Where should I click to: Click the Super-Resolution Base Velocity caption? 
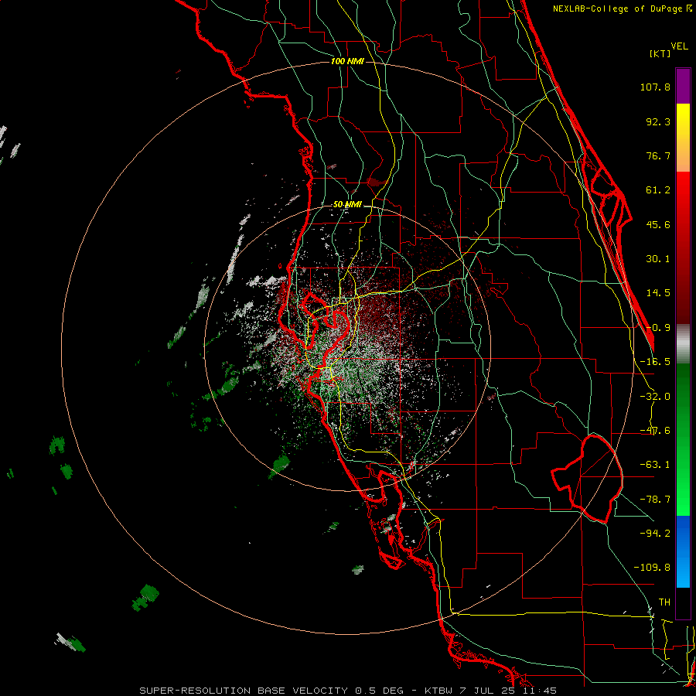click(348, 691)
